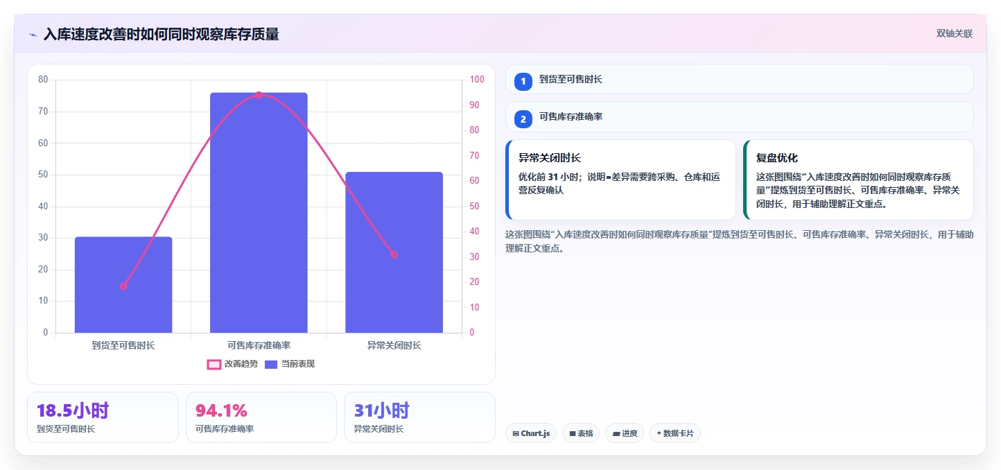This screenshot has height=470, width=1001.
Task: Select list item 1 到货至可售时长
Action: pyautogui.click(x=740, y=80)
